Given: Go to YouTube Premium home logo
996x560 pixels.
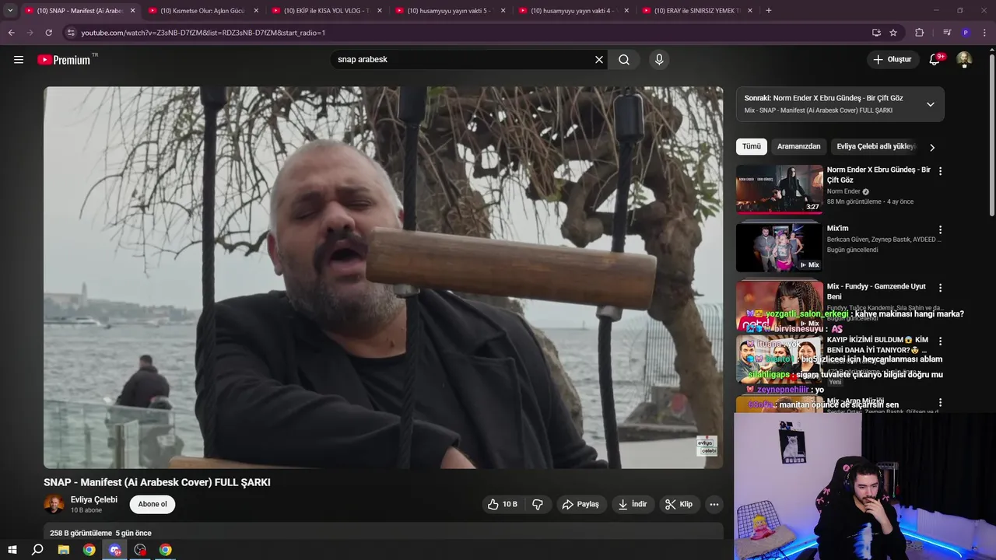Looking at the screenshot, I should click(x=65, y=60).
